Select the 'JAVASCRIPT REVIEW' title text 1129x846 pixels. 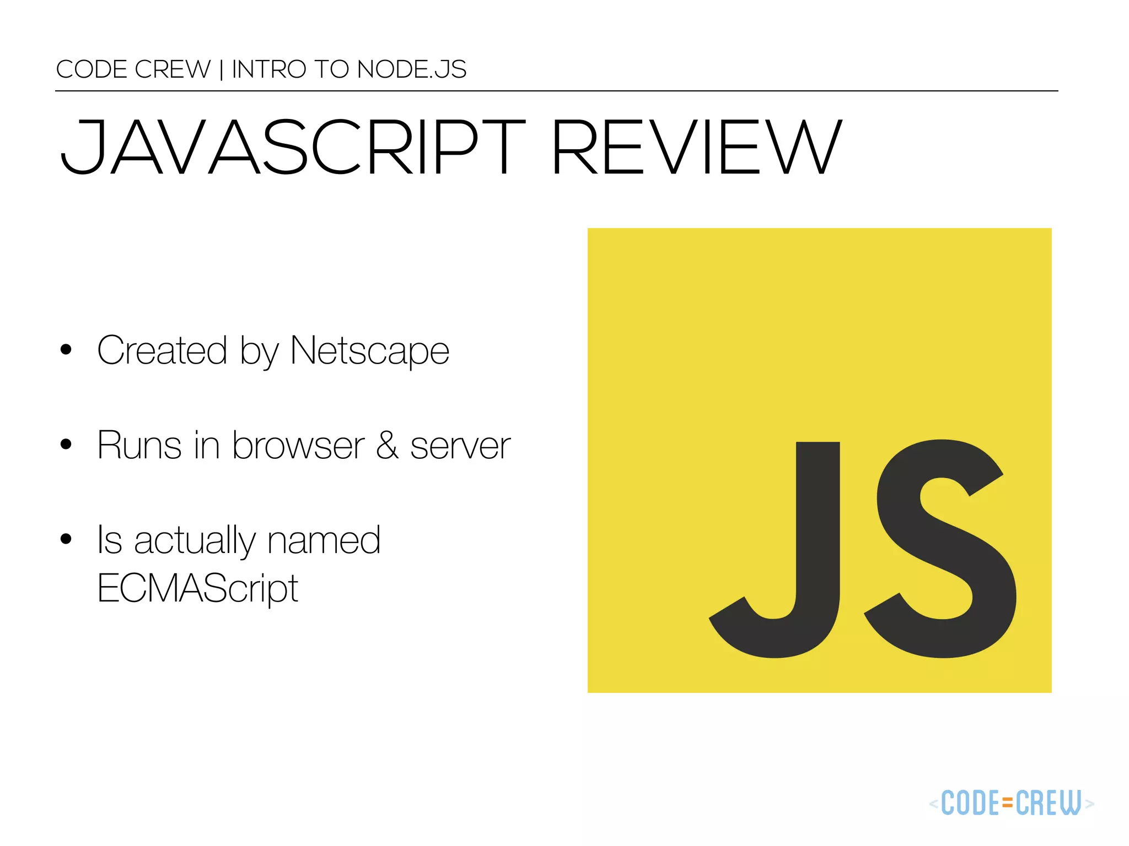coord(451,147)
